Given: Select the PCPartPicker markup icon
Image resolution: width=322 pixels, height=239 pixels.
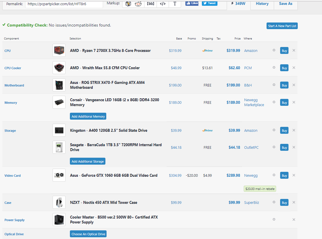Looking at the screenshot, I should (128, 4).
